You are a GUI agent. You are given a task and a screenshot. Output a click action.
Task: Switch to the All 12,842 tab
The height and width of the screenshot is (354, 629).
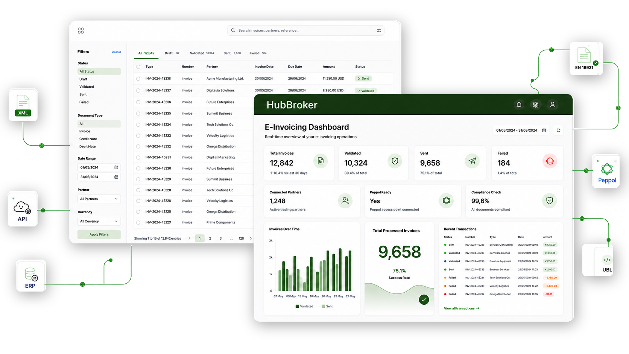(146, 53)
